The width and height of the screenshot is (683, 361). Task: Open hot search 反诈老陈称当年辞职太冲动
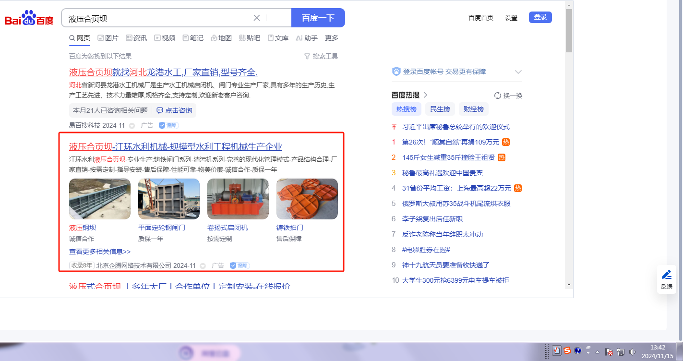[443, 234]
